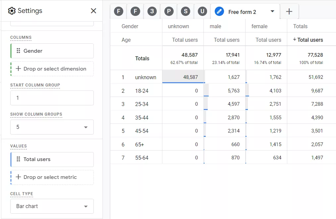Screen dimensions: 336x219
Task: Click the 65+ age row label
Action: 140,144
